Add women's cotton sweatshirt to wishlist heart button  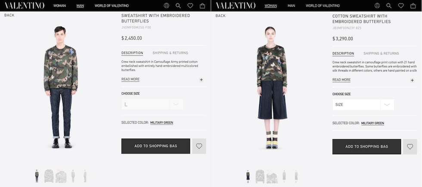410,146
